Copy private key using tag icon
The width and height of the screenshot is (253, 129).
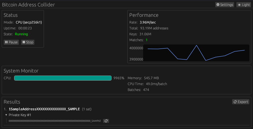coord(106,121)
